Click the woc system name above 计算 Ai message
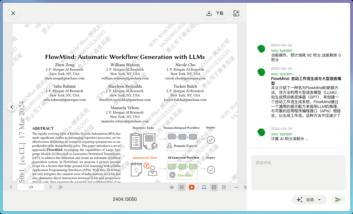Image resolution: width=353 pixels, height=214 pixels. [283, 134]
